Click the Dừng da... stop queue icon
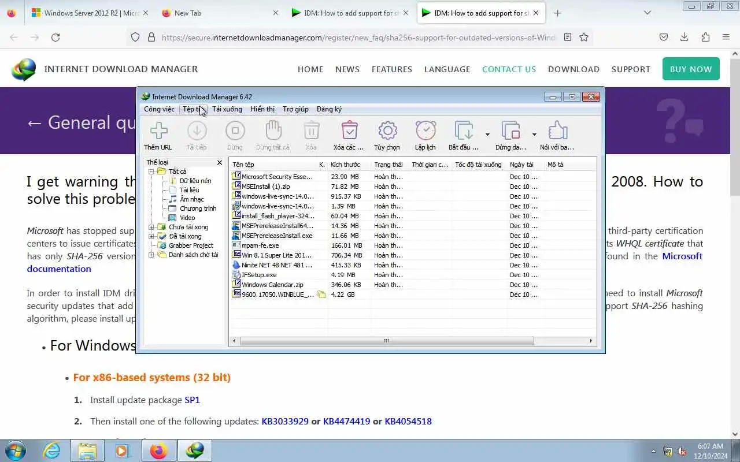This screenshot has height=462, width=740. (x=510, y=131)
